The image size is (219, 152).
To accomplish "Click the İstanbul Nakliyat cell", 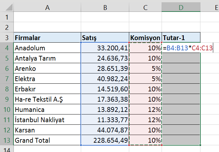I will pyautogui.click(x=47, y=120).
